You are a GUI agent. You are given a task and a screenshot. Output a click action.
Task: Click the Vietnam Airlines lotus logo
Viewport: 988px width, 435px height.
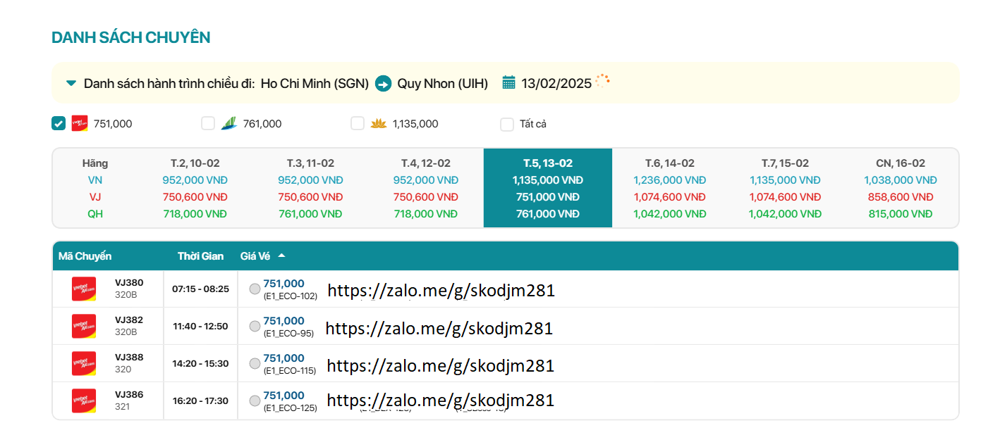[x=379, y=123]
